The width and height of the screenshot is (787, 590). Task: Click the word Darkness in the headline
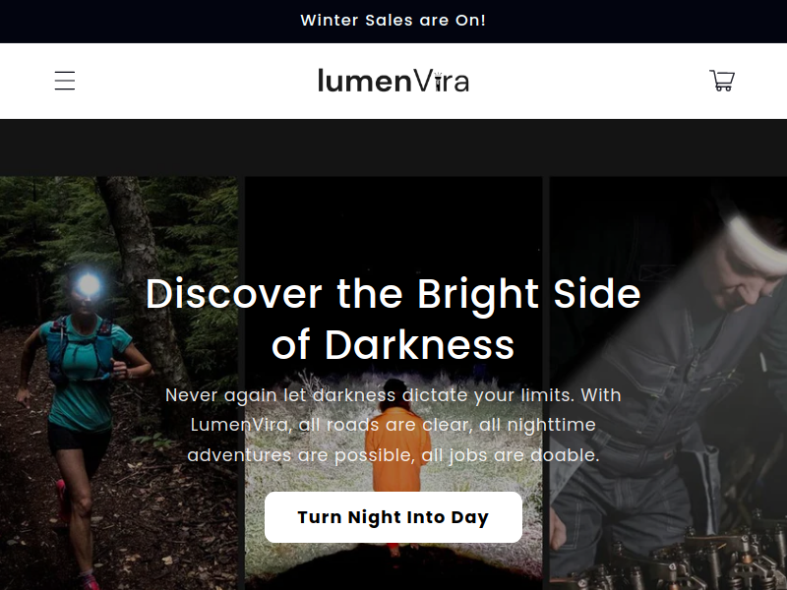click(x=420, y=345)
